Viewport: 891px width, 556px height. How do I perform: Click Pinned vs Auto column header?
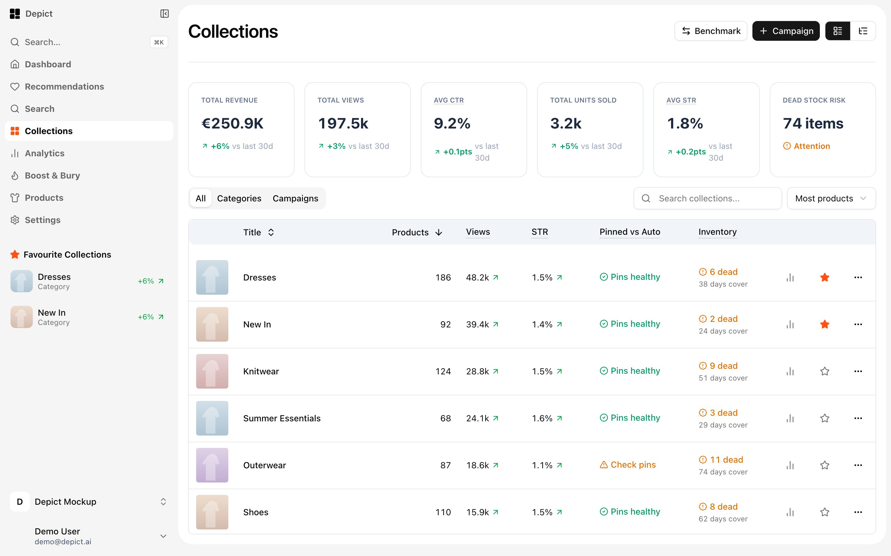point(630,232)
